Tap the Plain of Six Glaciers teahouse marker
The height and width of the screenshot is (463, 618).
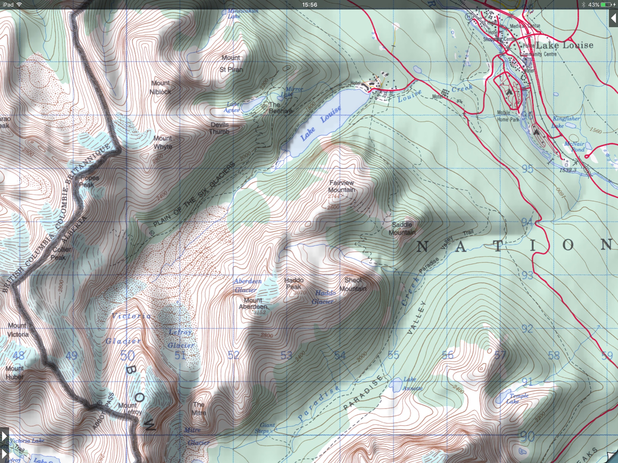pos(152,233)
